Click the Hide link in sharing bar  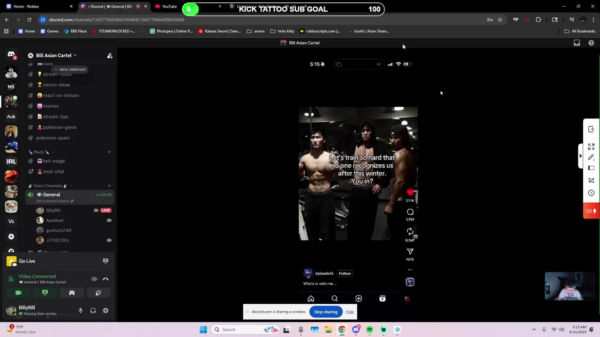350,312
